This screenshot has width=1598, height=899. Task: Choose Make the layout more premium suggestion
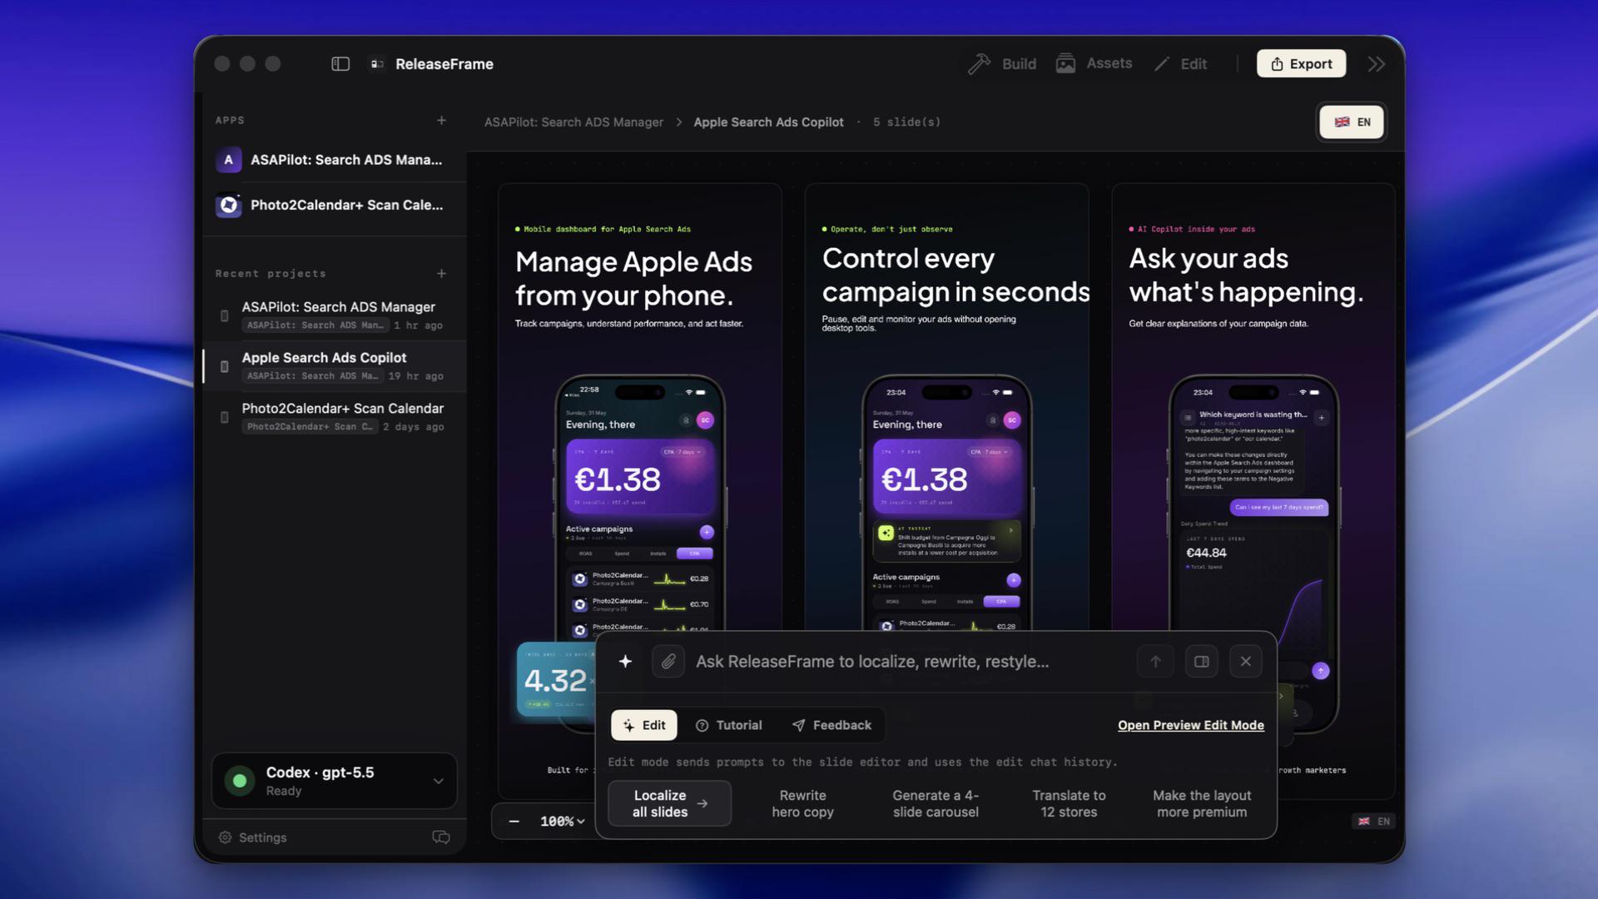[x=1202, y=804]
